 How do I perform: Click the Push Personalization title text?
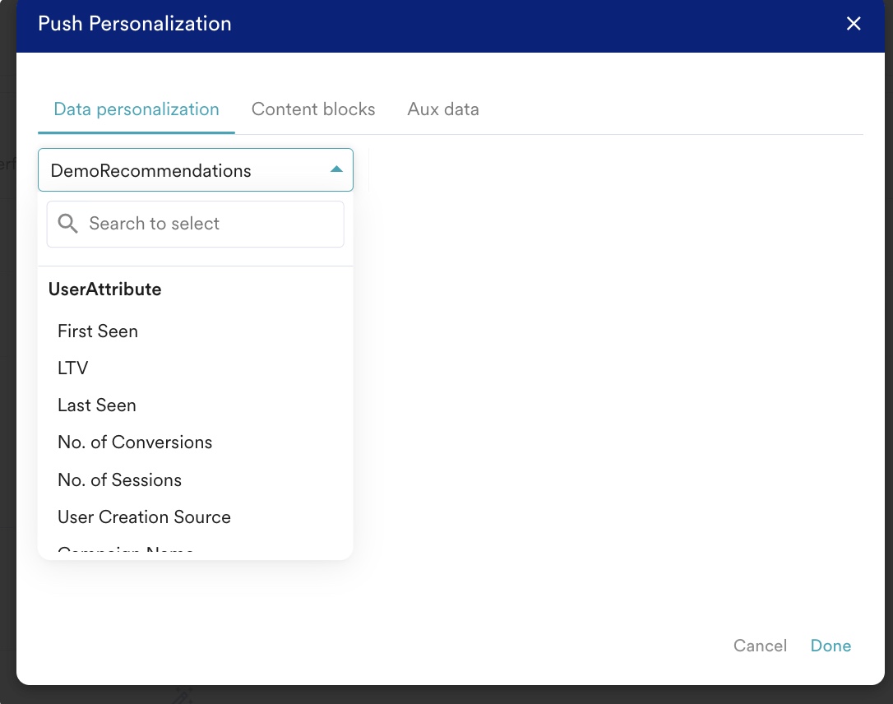tap(134, 23)
